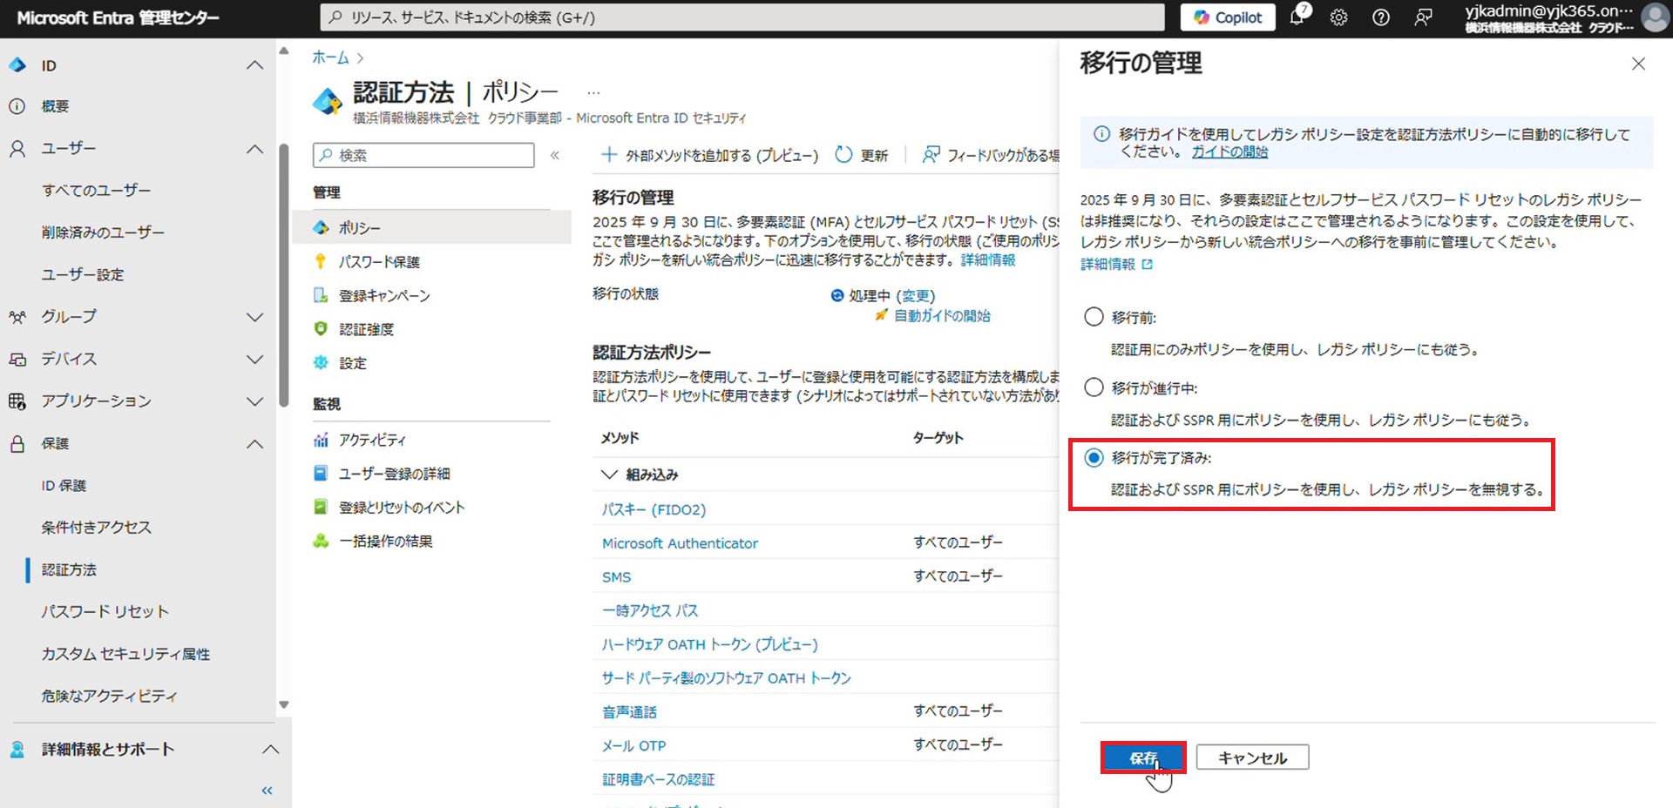The width and height of the screenshot is (1673, 808).
Task: Open the settings gear icon
Action: click(x=1338, y=17)
